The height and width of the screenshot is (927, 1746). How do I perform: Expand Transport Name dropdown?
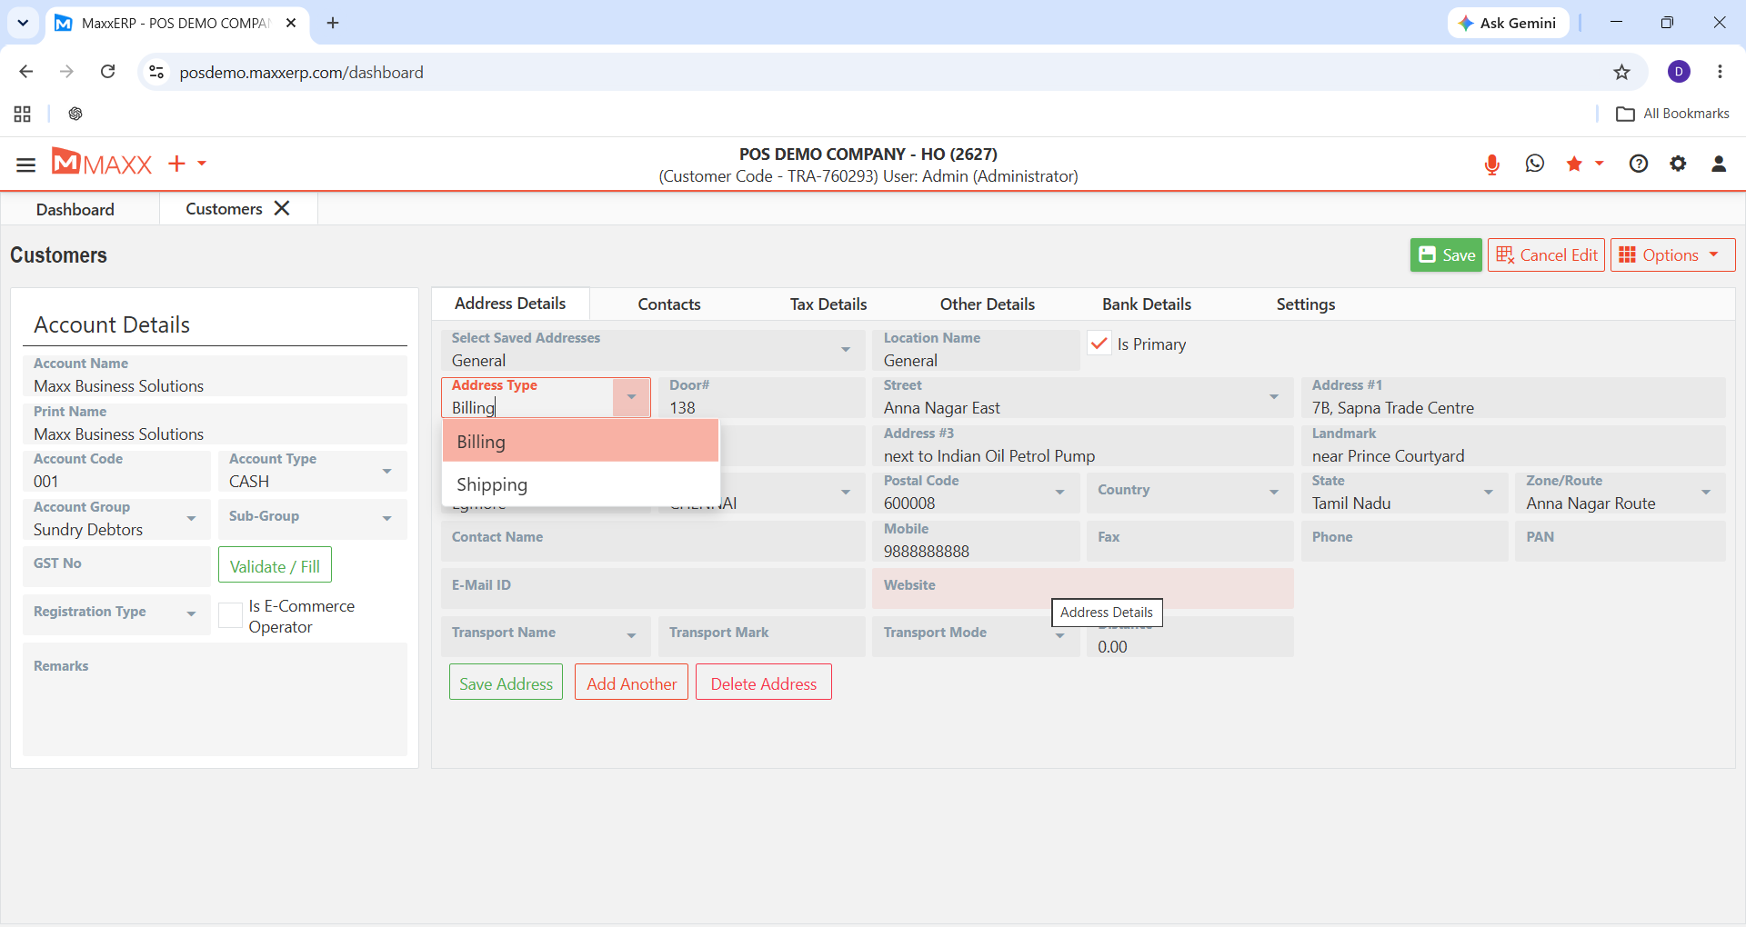click(631, 636)
